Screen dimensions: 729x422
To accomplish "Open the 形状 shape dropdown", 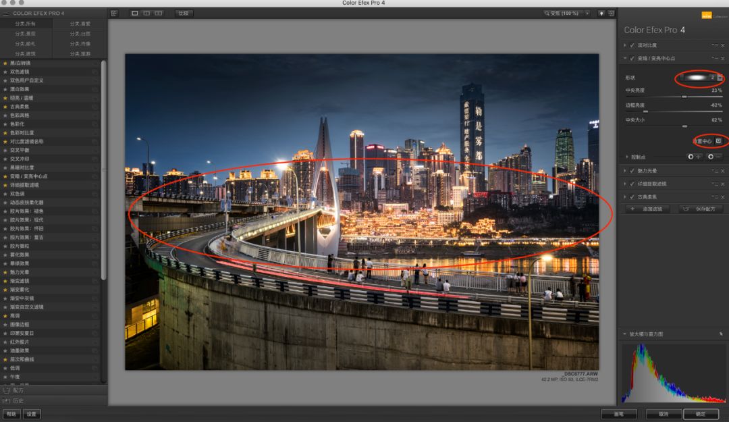I will [720, 77].
